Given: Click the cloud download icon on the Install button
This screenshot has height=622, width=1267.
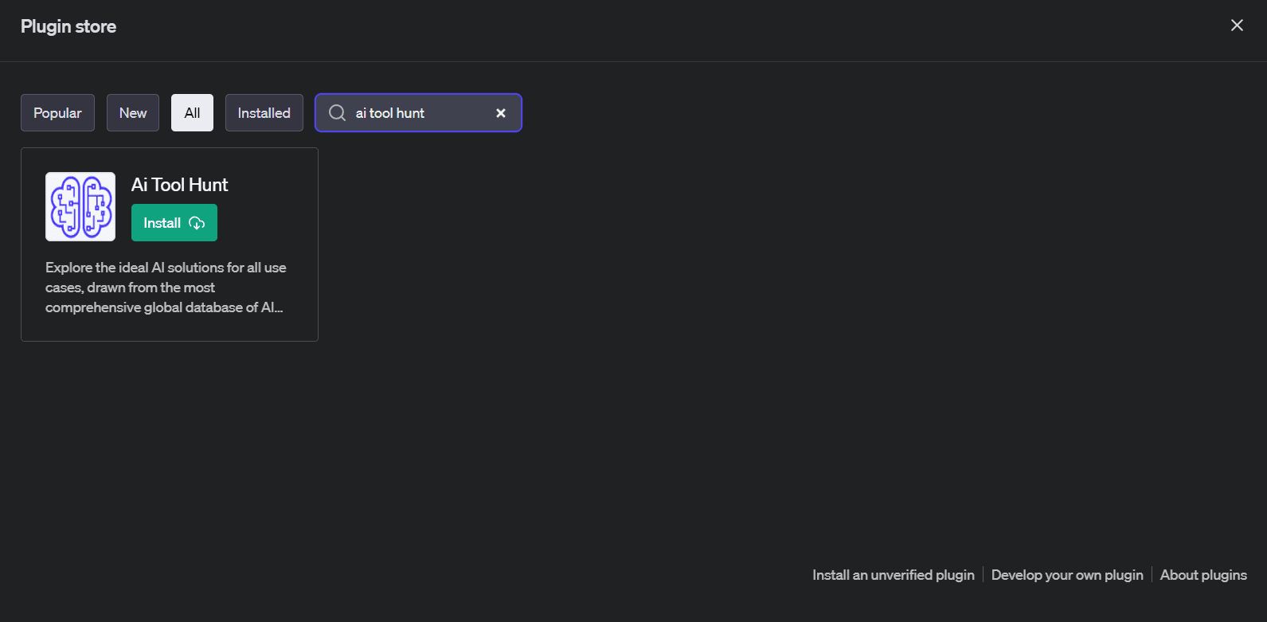Looking at the screenshot, I should click(197, 223).
